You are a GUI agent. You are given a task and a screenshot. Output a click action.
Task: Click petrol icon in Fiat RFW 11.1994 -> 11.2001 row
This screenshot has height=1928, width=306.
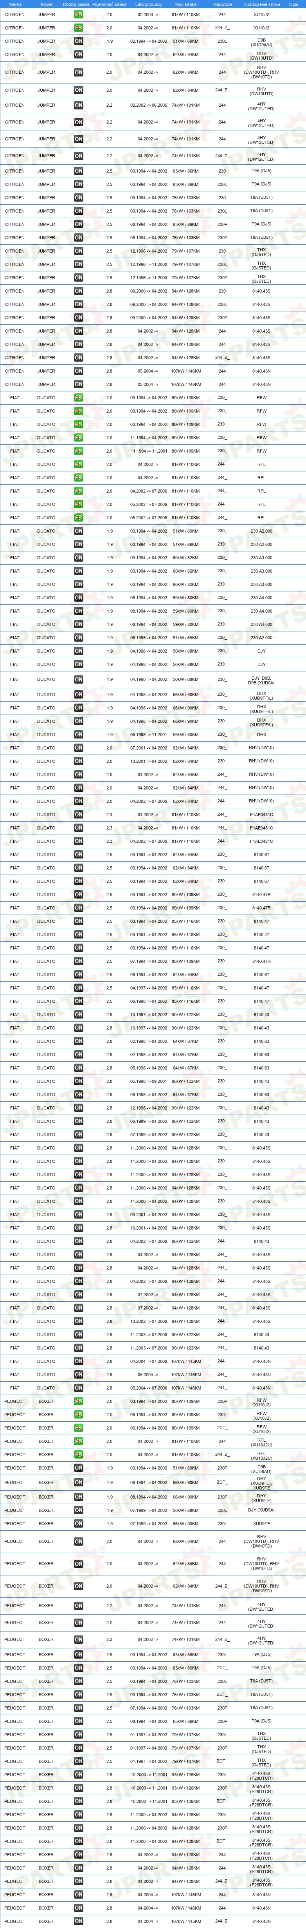tap(78, 451)
